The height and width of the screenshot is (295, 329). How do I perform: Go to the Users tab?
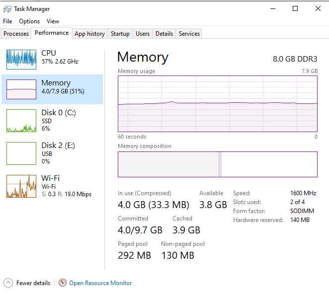pyautogui.click(x=143, y=34)
